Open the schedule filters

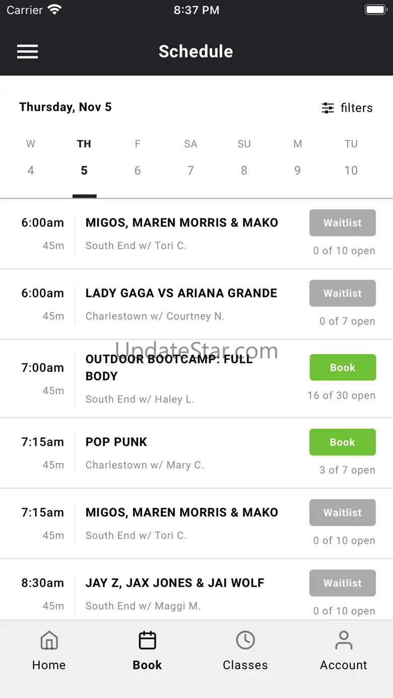[347, 108]
